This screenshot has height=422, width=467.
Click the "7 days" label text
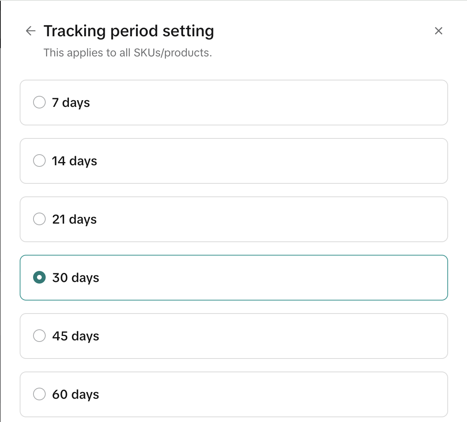[x=71, y=103]
